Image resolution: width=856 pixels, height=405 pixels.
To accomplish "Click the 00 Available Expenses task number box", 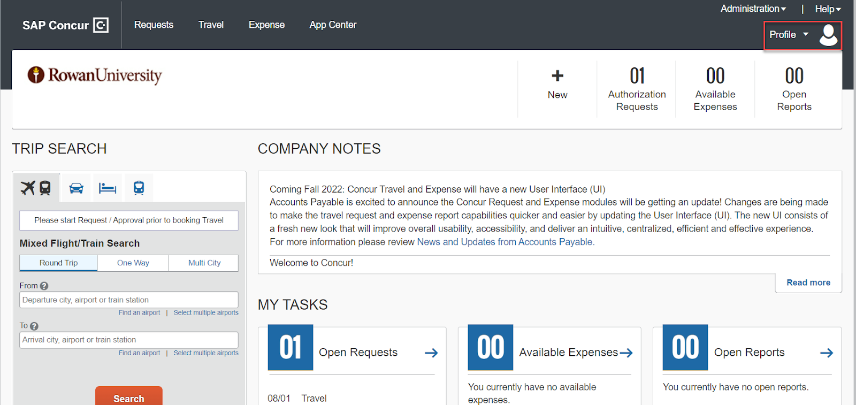I will [x=491, y=347].
